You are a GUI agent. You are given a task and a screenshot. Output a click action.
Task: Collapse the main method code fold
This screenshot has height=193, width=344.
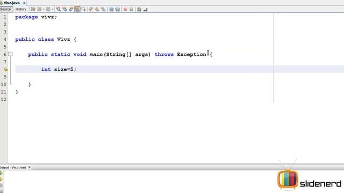[10, 54]
